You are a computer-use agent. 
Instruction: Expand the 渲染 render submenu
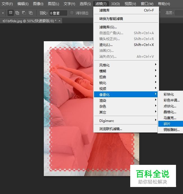[x=126, y=100]
